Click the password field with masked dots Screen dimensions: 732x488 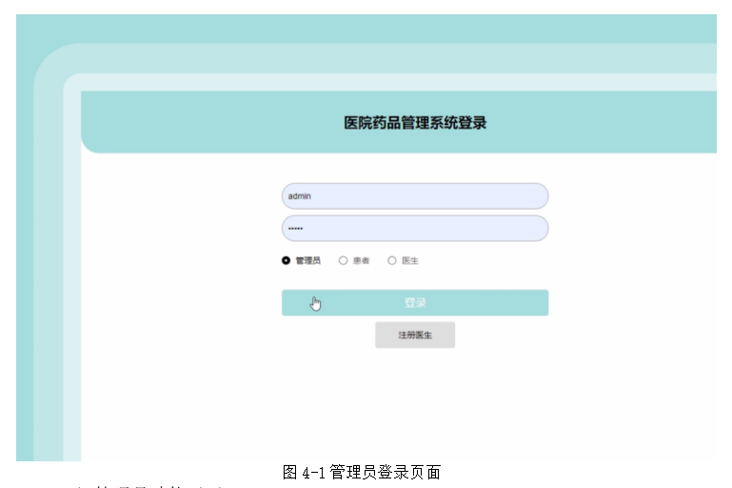(415, 228)
